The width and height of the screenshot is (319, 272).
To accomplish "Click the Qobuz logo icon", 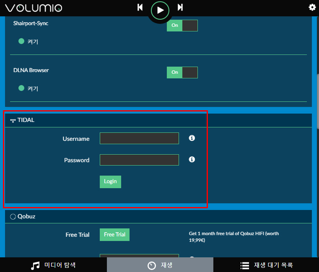I will click(13, 217).
